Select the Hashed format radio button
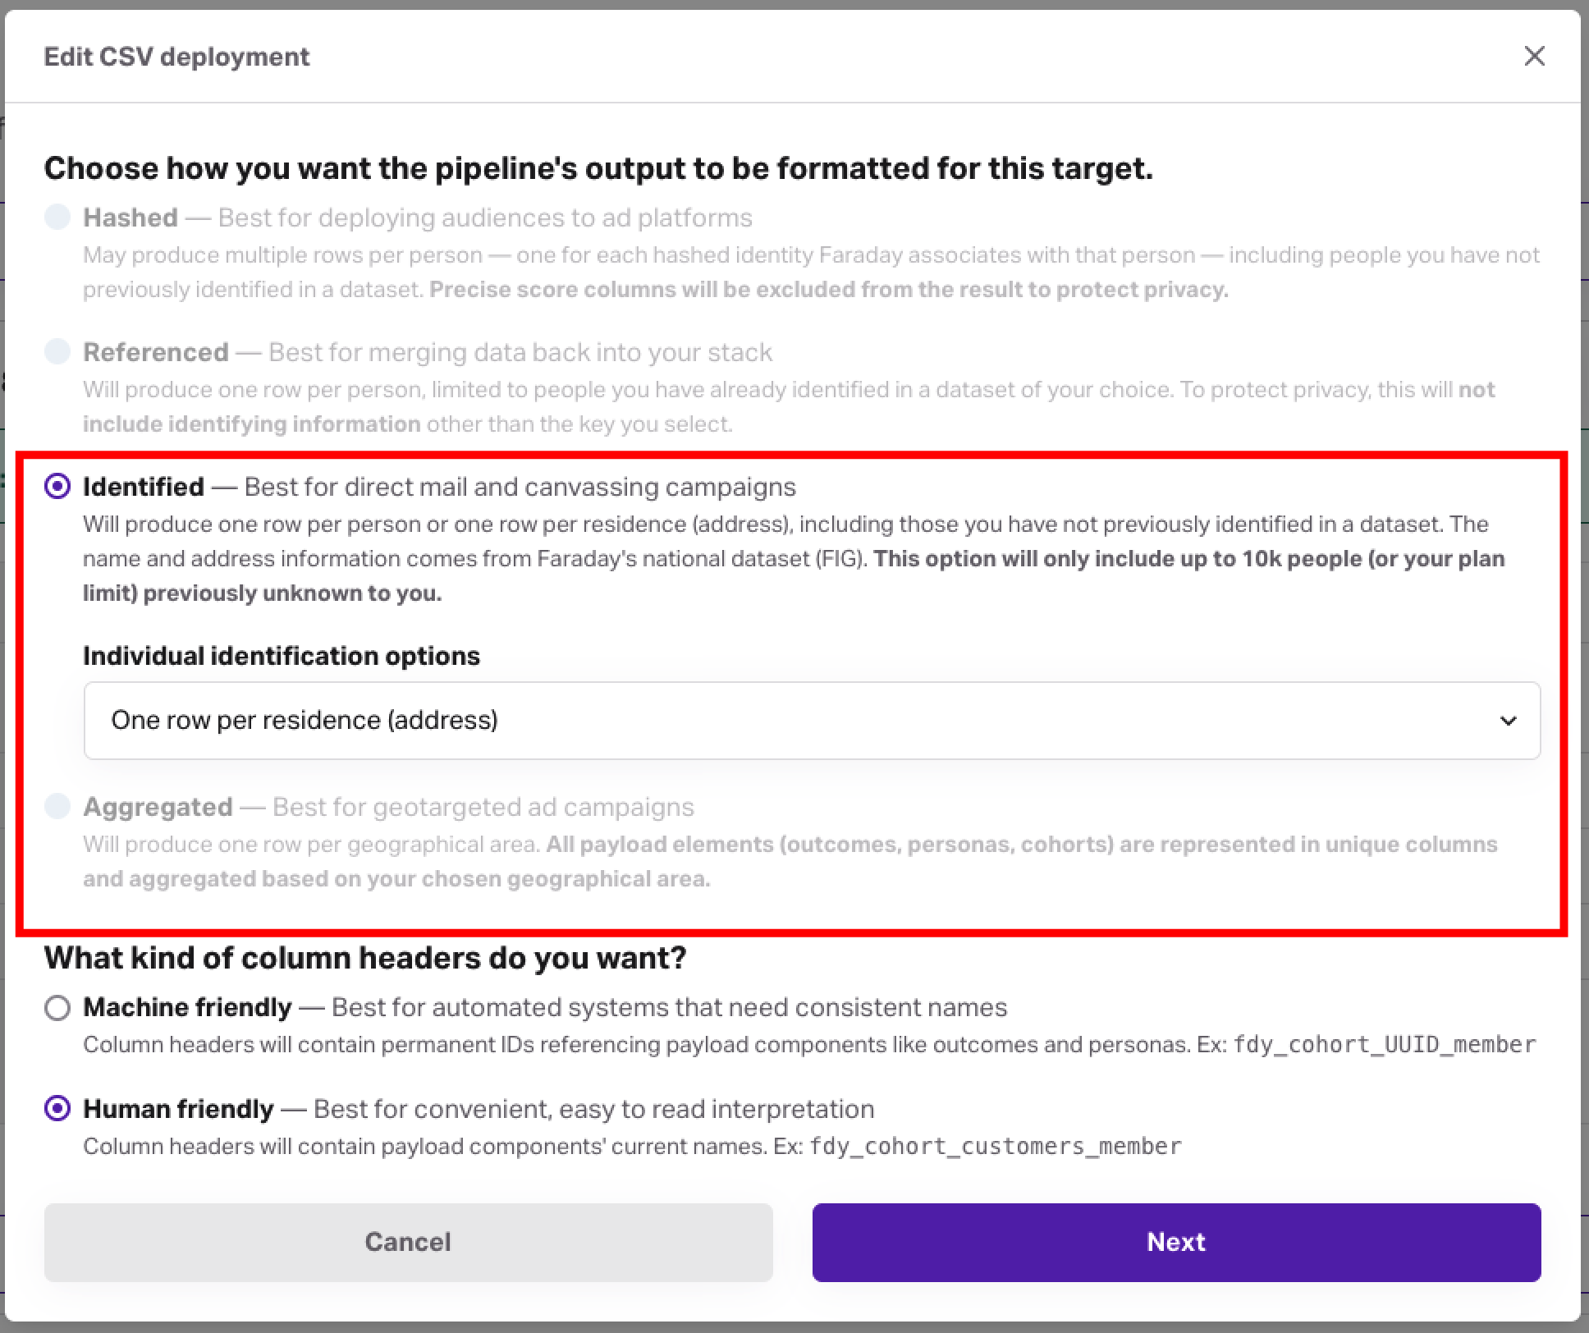The width and height of the screenshot is (1589, 1333). point(57,218)
